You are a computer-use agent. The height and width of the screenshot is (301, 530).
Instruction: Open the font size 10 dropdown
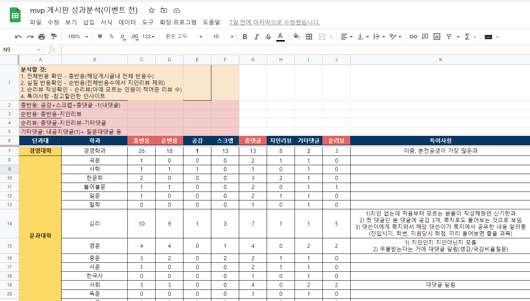(223, 37)
